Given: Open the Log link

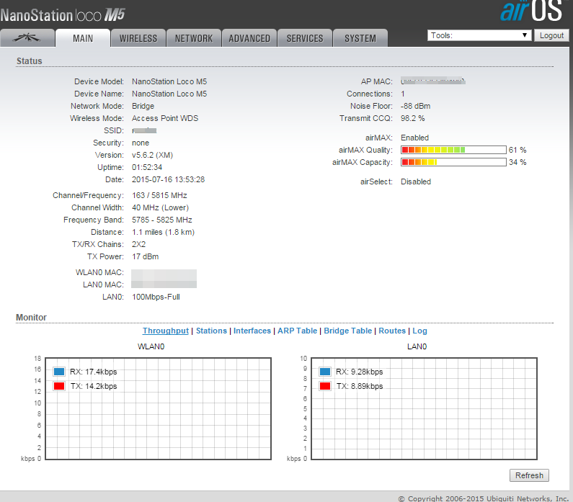Looking at the screenshot, I should (419, 331).
